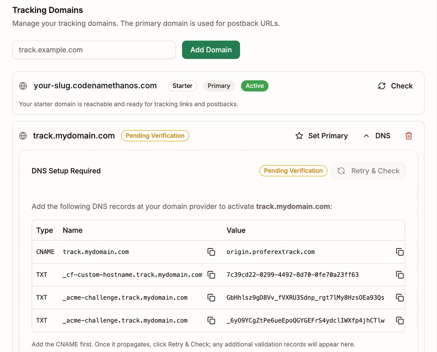Click the Name column header

73,230
